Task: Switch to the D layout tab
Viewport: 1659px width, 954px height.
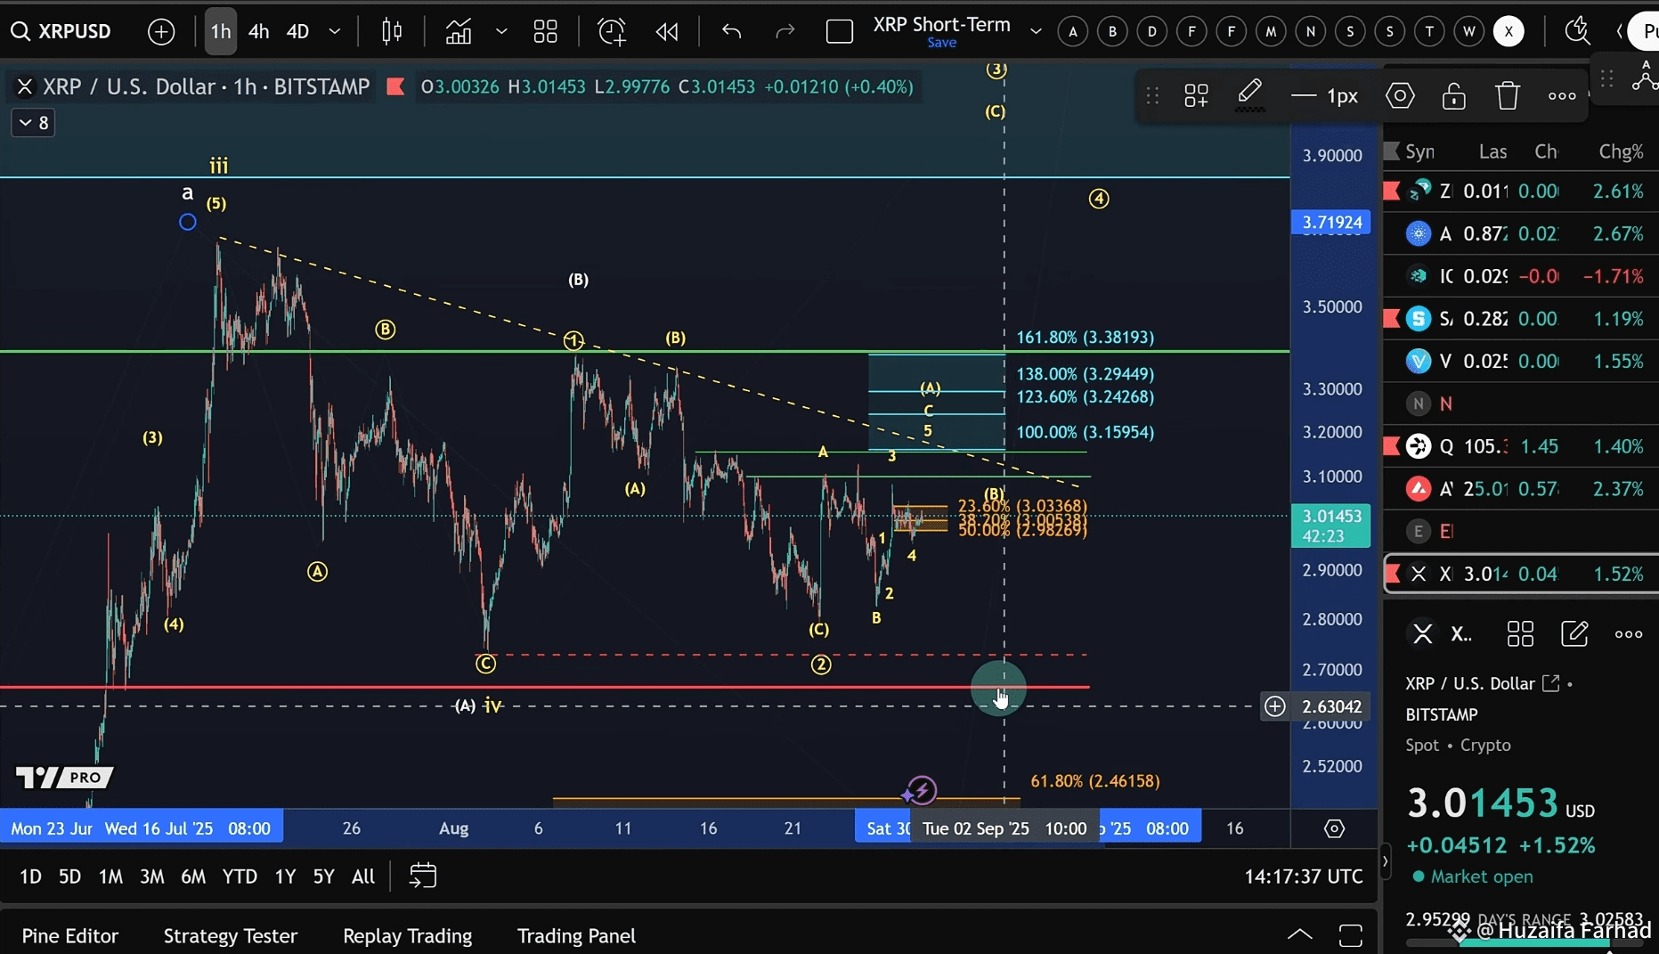Action: click(1152, 32)
